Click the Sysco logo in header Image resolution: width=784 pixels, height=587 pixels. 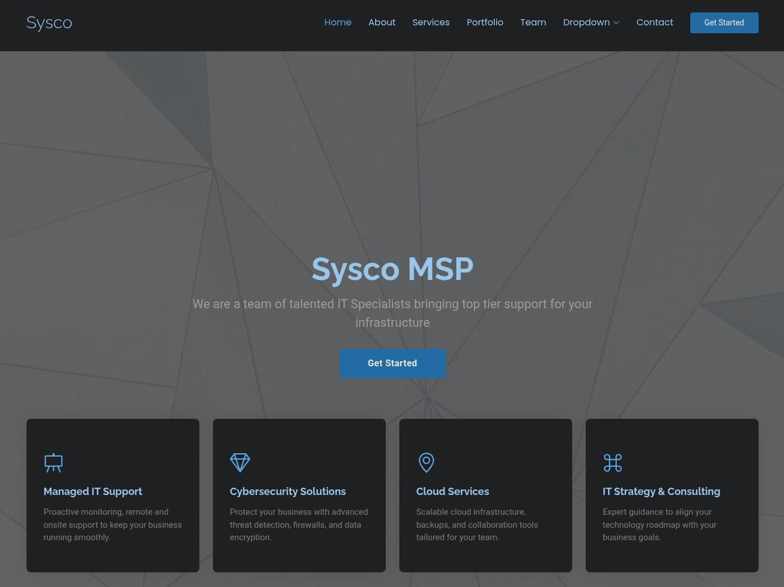point(49,23)
